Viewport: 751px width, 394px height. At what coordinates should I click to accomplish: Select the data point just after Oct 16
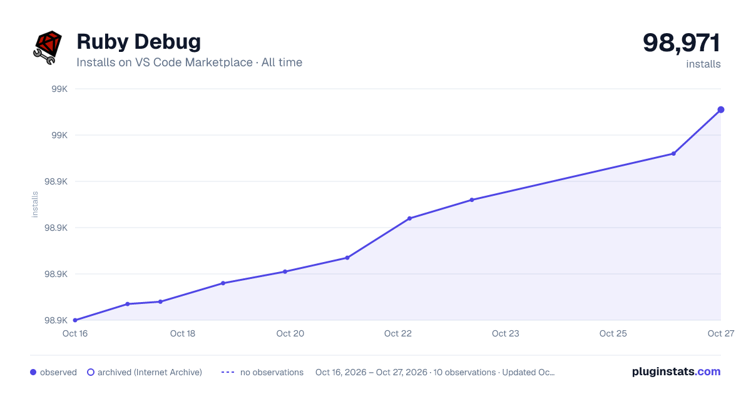tap(128, 304)
